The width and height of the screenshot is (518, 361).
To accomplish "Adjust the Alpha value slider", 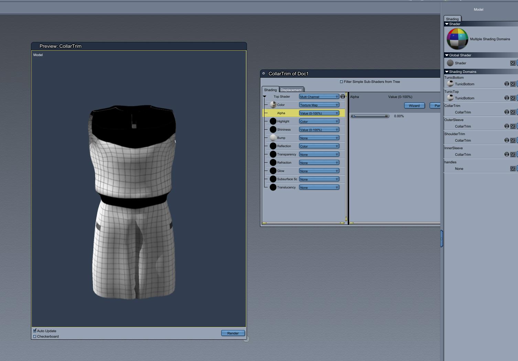I will [x=369, y=116].
